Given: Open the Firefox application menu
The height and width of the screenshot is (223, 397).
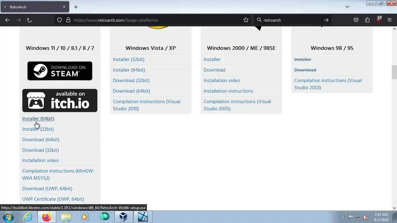Looking at the screenshot, I should click(x=390, y=20).
